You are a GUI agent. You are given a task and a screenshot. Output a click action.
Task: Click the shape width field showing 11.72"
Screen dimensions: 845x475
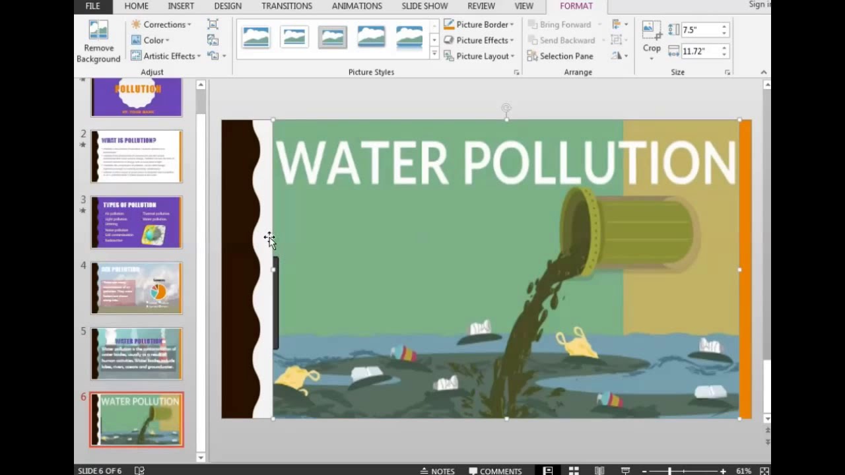point(700,51)
